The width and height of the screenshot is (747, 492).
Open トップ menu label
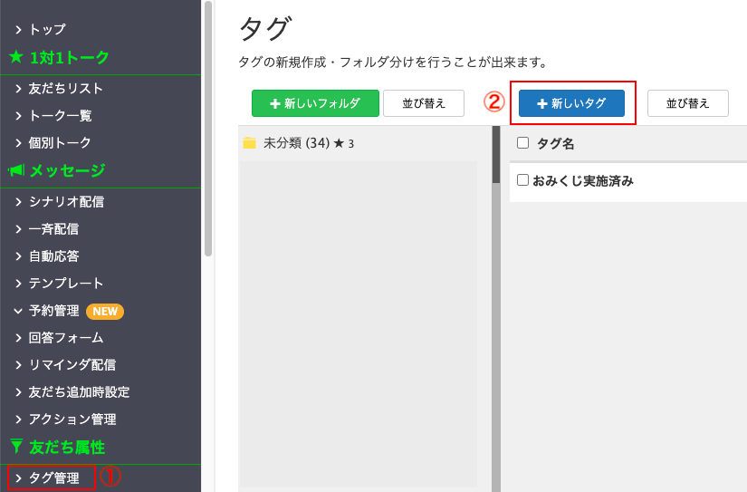pyautogui.click(x=48, y=30)
